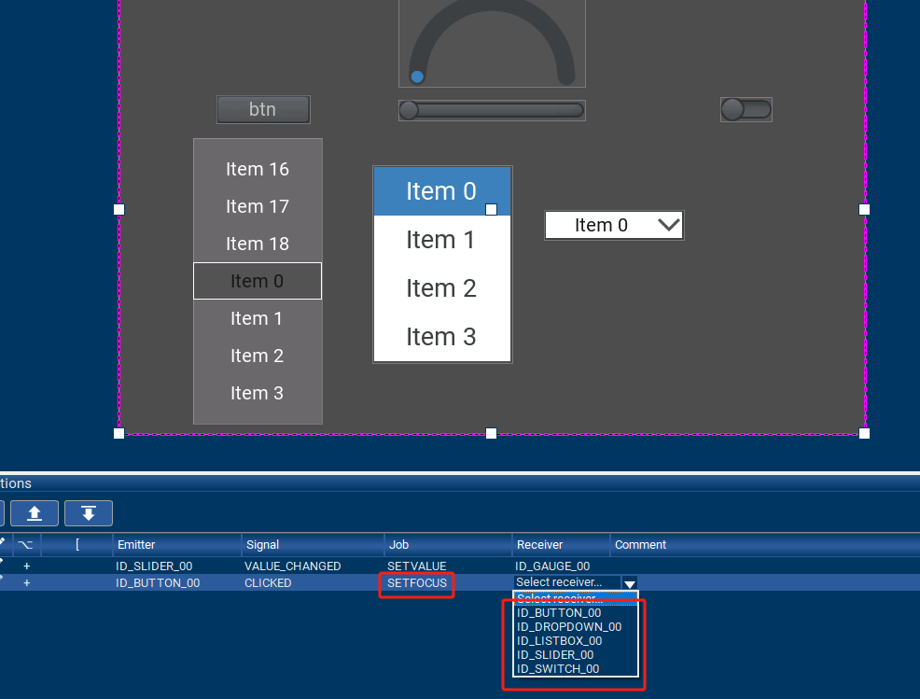Choose ID_LISTBOX_00 from receiver list
This screenshot has height=699, width=920.
coord(559,641)
